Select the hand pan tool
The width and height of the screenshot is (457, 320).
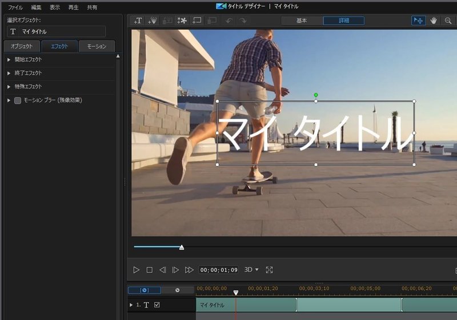434,21
